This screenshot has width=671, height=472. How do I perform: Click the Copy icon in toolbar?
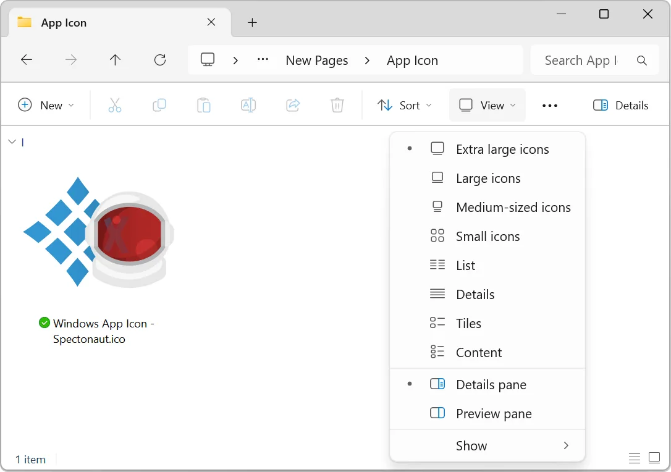159,106
